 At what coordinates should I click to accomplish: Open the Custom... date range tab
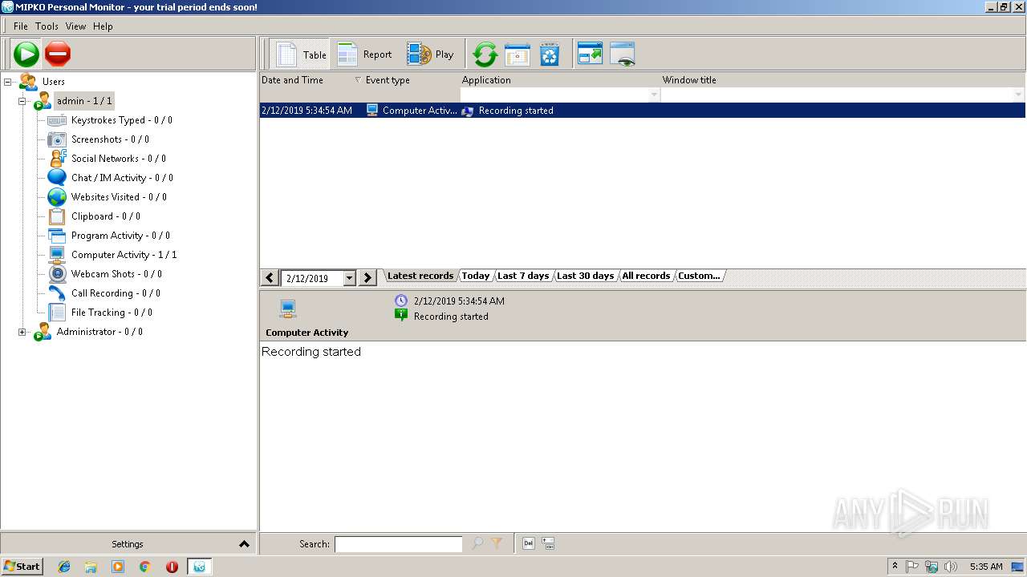click(699, 276)
